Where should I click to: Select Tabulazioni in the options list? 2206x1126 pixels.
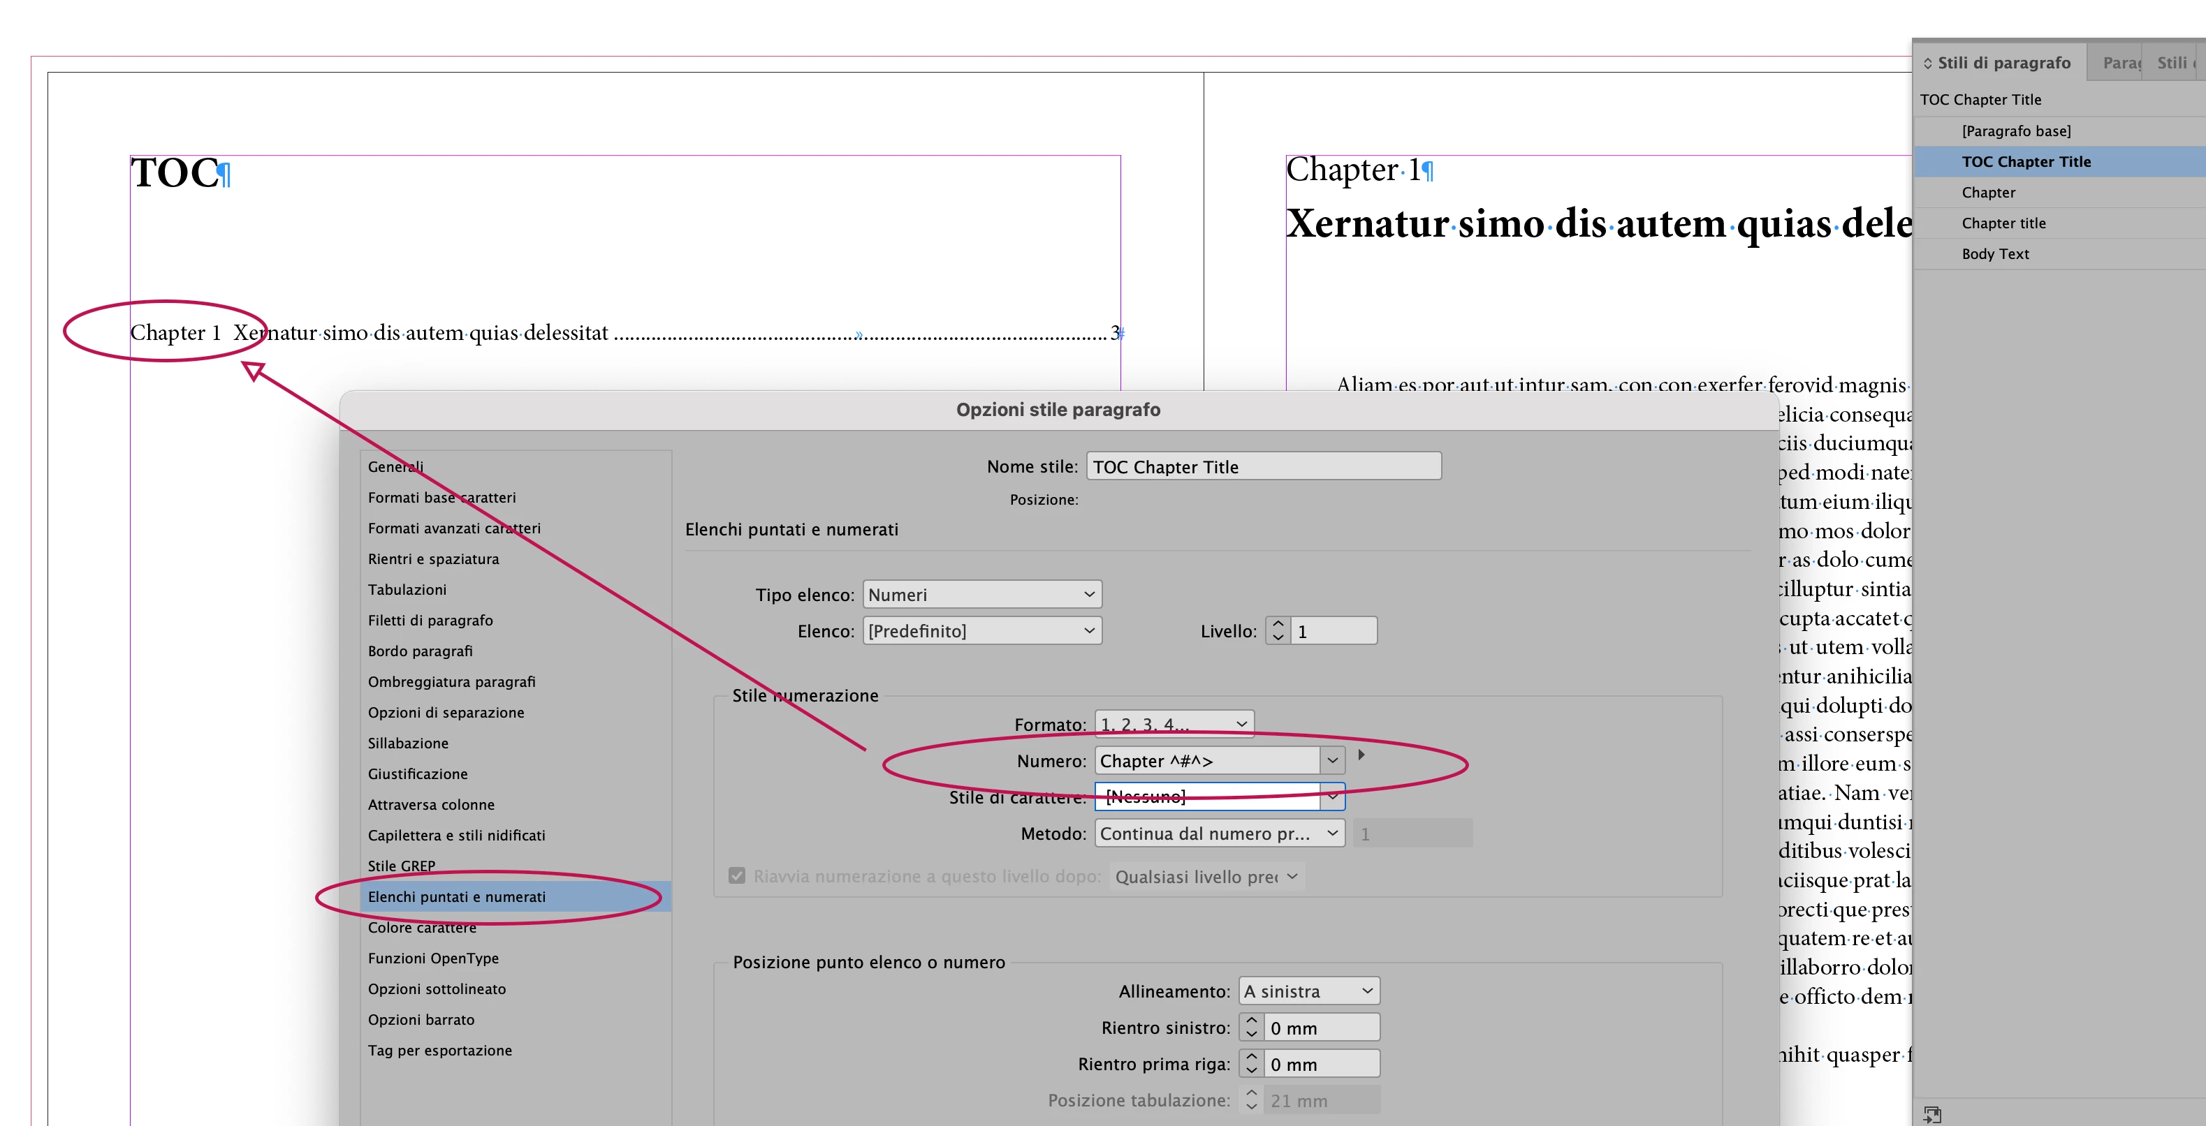(x=407, y=589)
